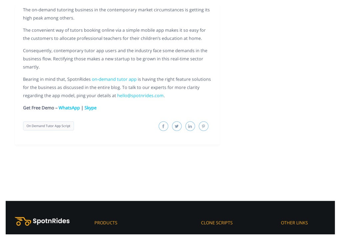Share the post on LinkedIn

pos(190,126)
